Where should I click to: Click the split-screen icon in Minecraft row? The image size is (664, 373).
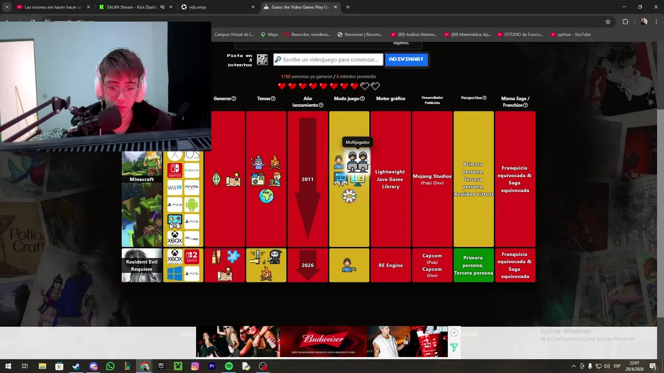point(357,179)
